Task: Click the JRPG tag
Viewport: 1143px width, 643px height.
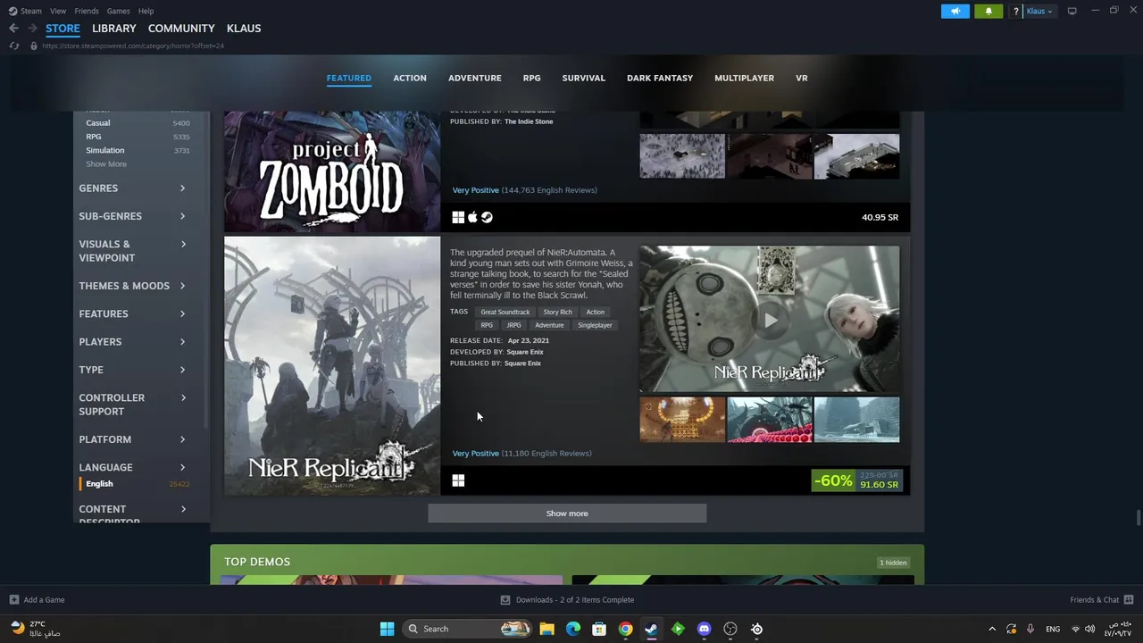Action: (x=514, y=325)
